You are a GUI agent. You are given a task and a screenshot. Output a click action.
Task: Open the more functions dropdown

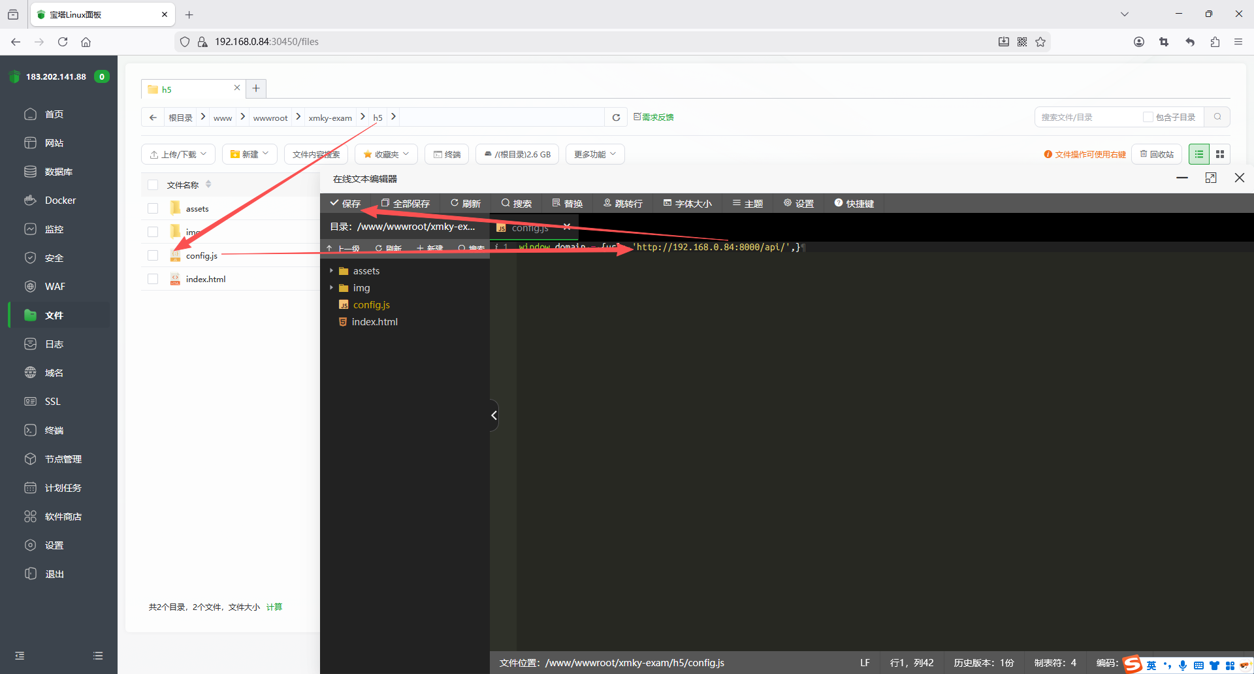[x=594, y=154]
